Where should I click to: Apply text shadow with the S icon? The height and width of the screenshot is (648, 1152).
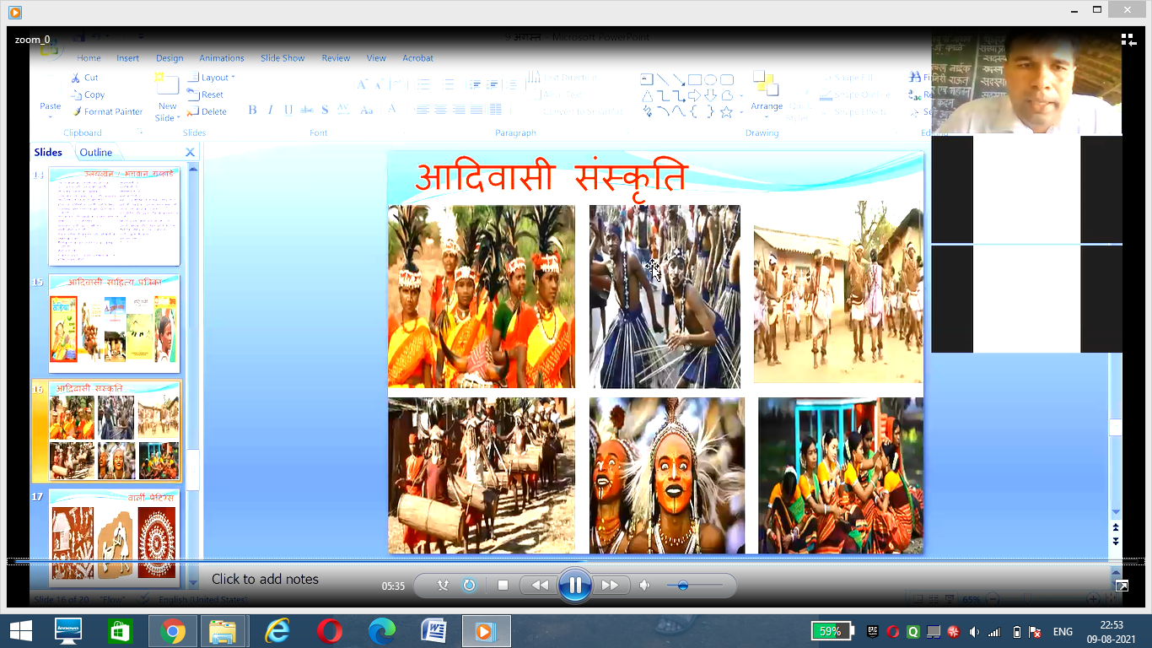point(323,110)
